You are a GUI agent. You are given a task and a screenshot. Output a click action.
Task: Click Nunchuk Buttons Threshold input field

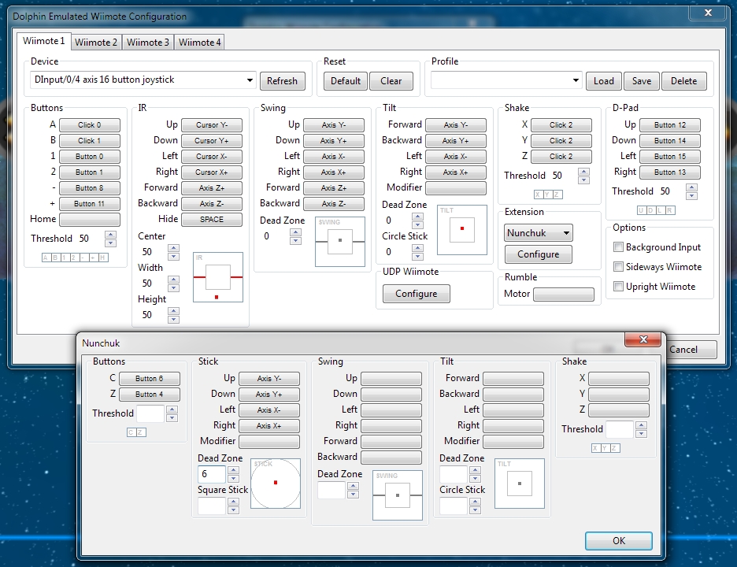pyautogui.click(x=150, y=413)
